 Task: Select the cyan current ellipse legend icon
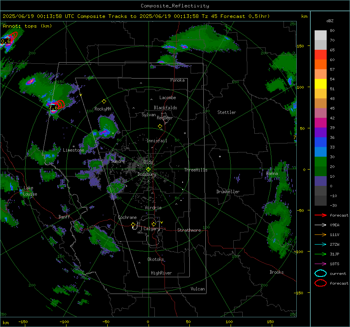pos(320,273)
